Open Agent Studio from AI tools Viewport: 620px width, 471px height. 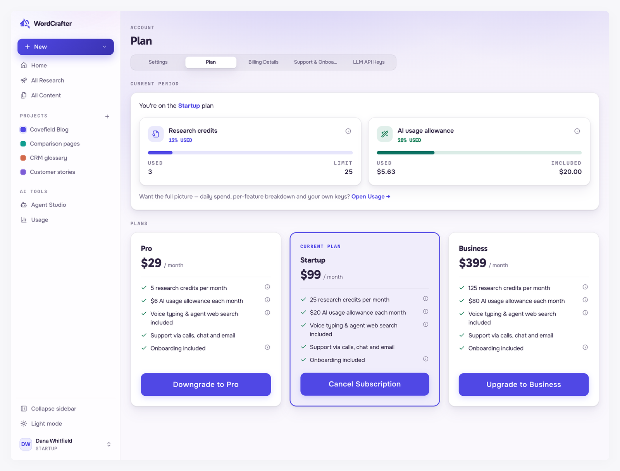pos(65,205)
